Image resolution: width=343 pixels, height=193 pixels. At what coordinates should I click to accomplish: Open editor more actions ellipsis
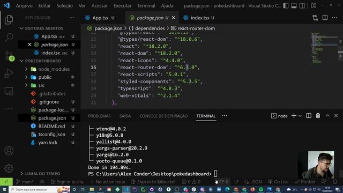click(334, 18)
